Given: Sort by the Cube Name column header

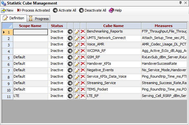Looking at the screenshot, I should pos(114,26).
